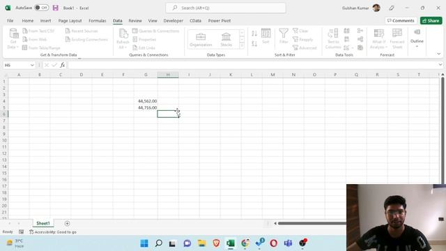Open File Explorer from taskbar

[x=201, y=243]
